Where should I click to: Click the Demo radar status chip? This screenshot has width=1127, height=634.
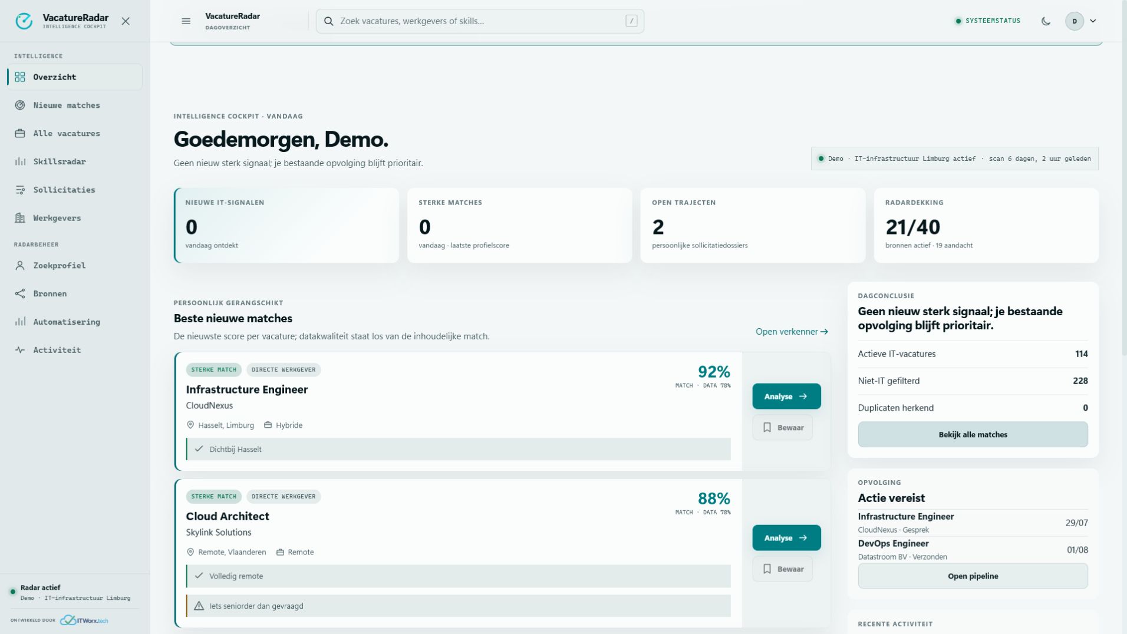(x=955, y=158)
